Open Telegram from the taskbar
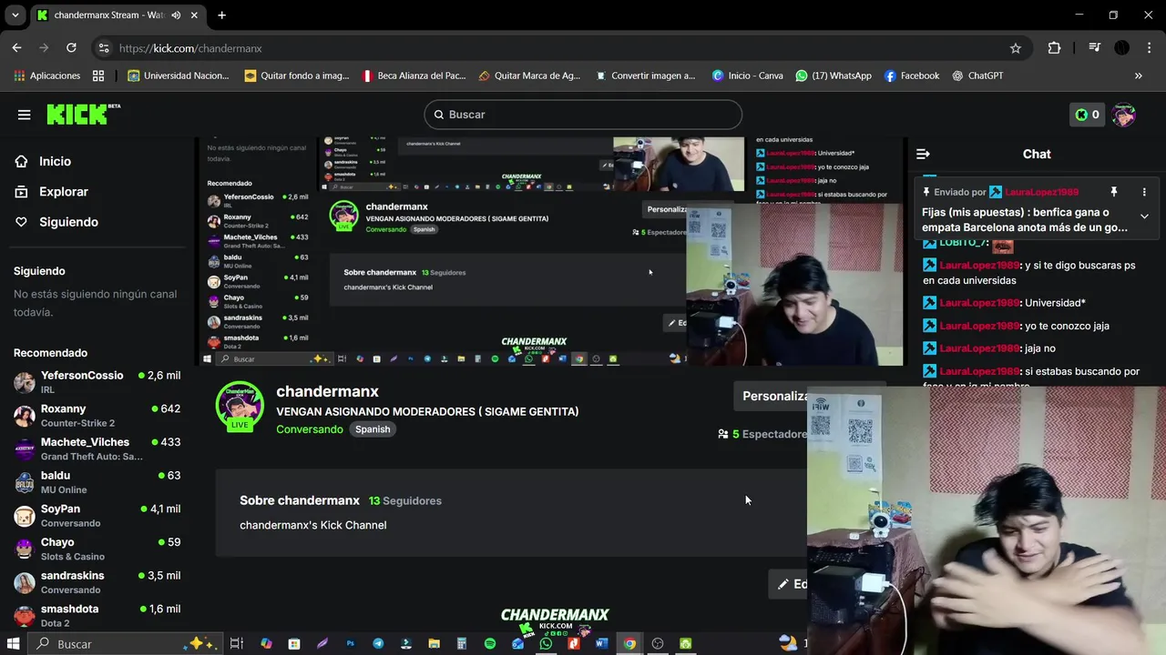 (378, 643)
